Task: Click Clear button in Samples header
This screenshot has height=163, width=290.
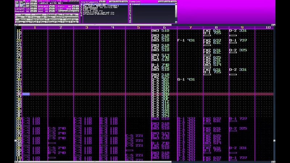Action: [x=161, y=2]
